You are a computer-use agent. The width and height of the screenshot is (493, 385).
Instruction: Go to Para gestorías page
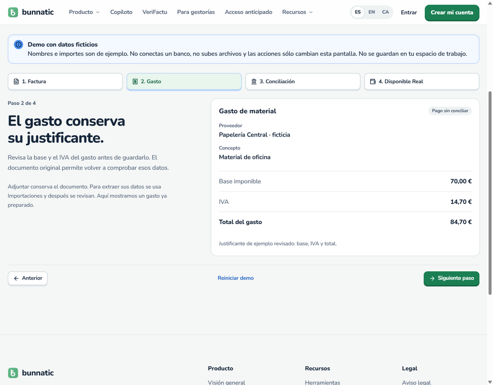click(196, 12)
